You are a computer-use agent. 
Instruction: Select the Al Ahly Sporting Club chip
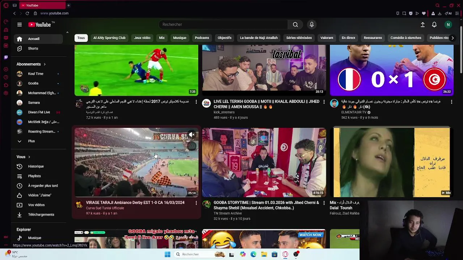pyautogui.click(x=109, y=38)
